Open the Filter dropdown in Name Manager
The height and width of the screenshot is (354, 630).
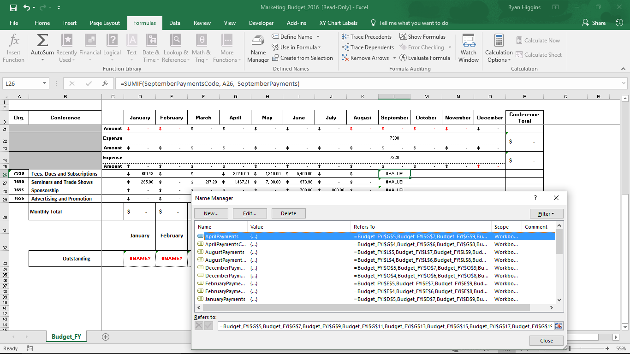pyautogui.click(x=547, y=214)
